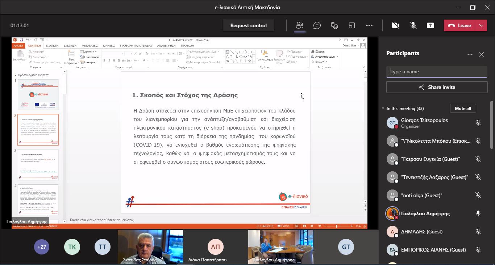Image resolution: width=495 pixels, height=265 pixels.
Task: Open participants panel more options ellipsis
Action: point(470,54)
